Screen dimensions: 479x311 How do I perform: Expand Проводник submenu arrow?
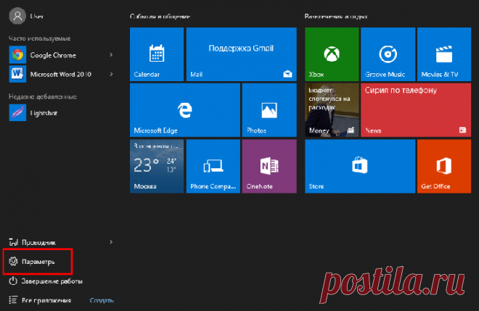click(111, 242)
